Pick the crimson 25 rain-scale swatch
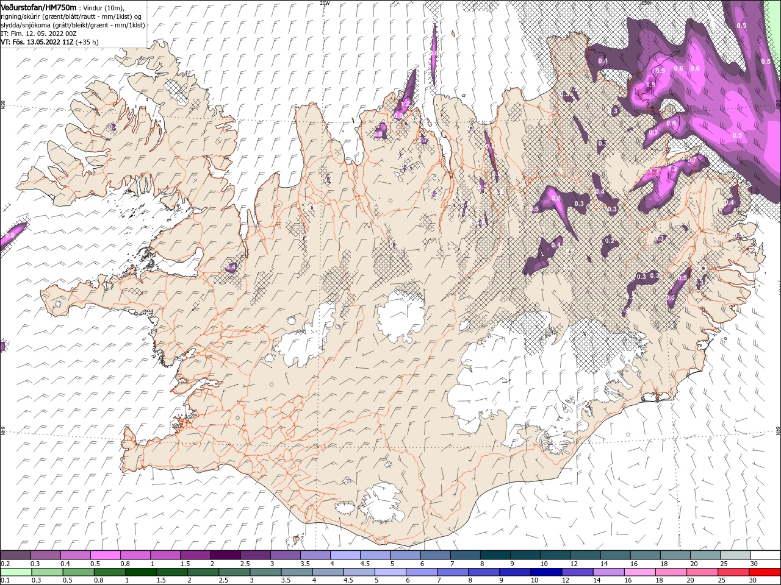This screenshot has height=585, width=781. pos(733,572)
